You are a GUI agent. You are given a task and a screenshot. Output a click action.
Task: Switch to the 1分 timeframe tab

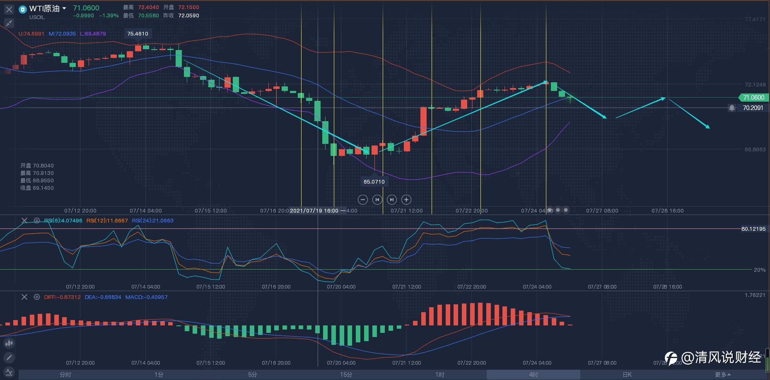(159, 375)
